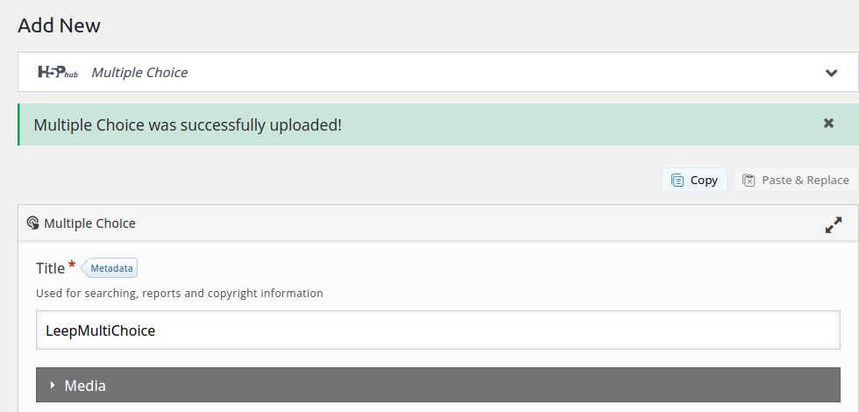Select the Multiple Choice hub selector text
The image size is (859, 412).
pyautogui.click(x=139, y=72)
